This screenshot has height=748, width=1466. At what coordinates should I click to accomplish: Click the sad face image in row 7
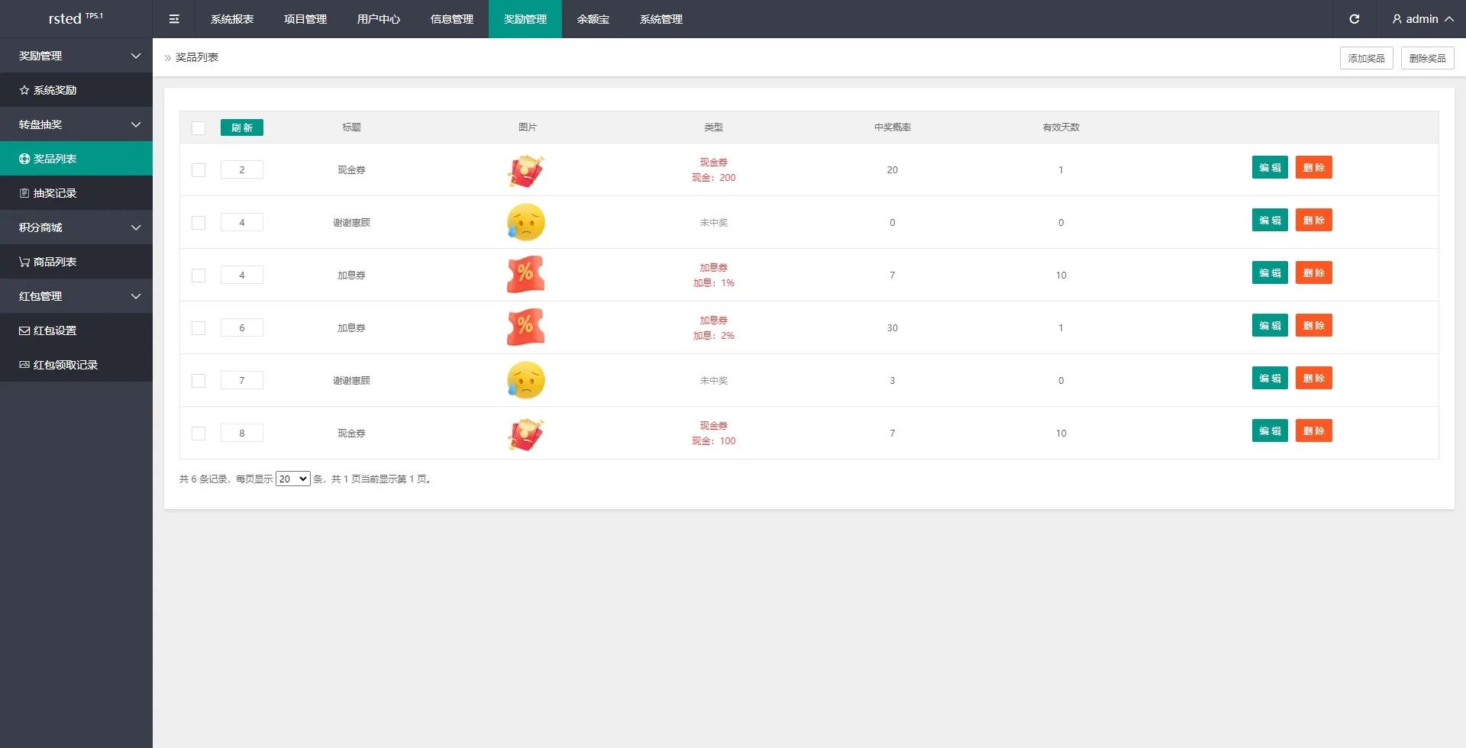coord(526,380)
